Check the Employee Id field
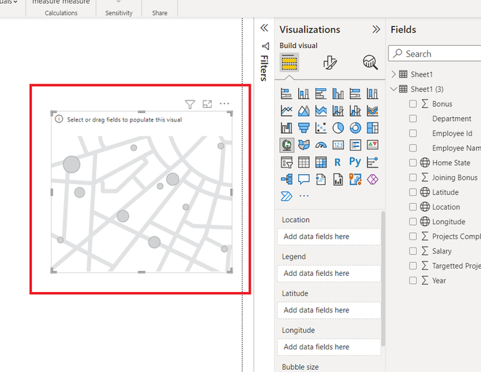 [x=413, y=133]
